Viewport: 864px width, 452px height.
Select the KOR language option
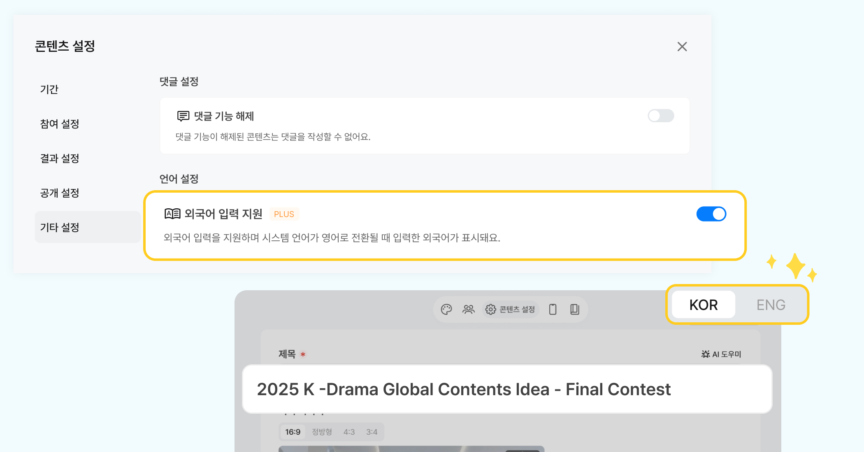pyautogui.click(x=704, y=305)
